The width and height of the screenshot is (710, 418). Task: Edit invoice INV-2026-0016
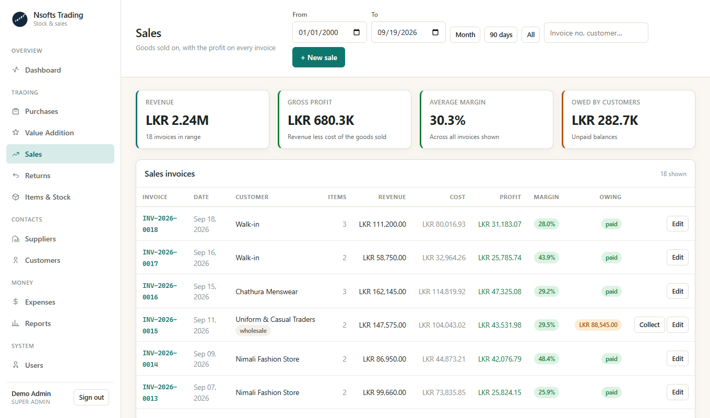click(678, 291)
